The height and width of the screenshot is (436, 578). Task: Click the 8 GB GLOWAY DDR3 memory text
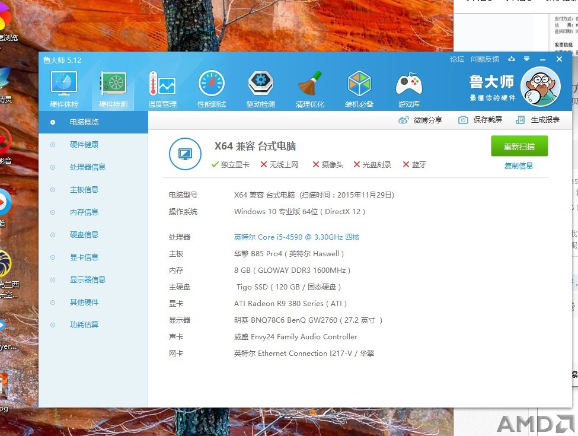tap(292, 270)
